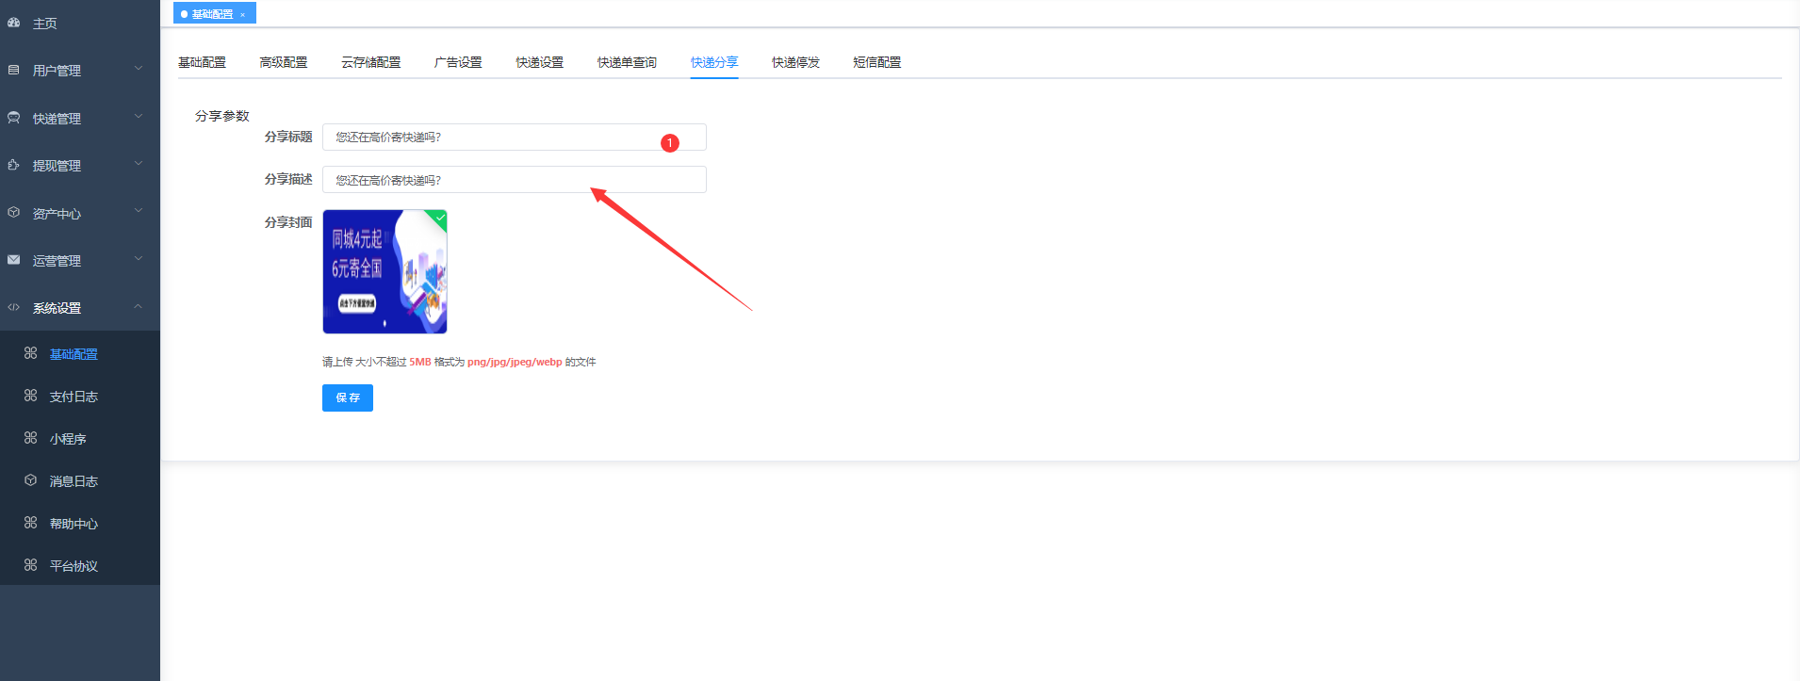Click the icon beside 消息日志
This screenshot has width=1800, height=681.
30,480
